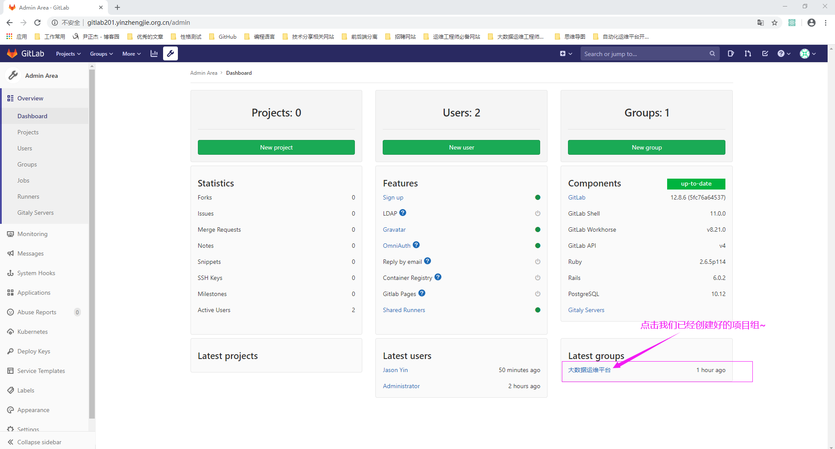Viewport: 835px width, 449px height.
Task: Open the Shared Runners link
Action: pyautogui.click(x=404, y=310)
